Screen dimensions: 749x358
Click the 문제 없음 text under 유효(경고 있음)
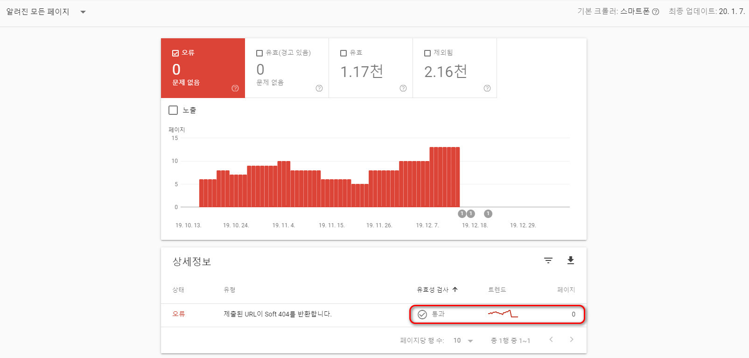270,83
